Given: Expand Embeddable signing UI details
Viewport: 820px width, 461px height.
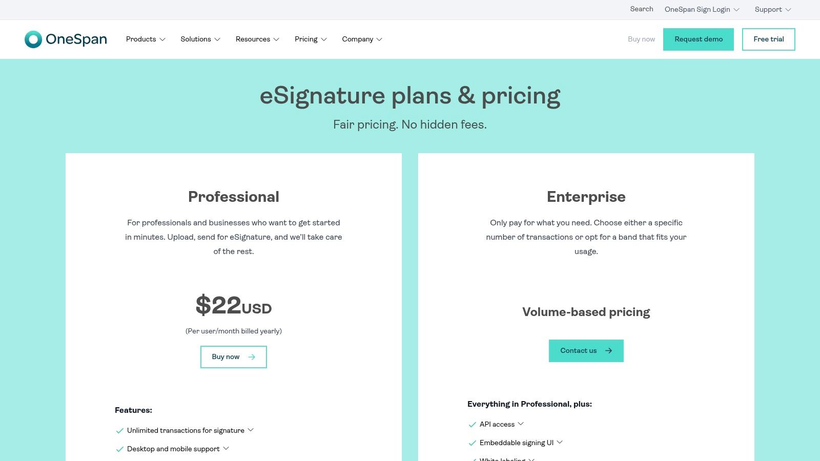Looking at the screenshot, I should (x=560, y=442).
